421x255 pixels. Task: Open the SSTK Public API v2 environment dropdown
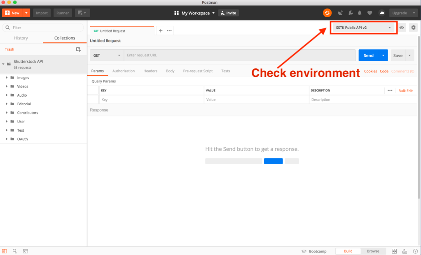coord(364,27)
